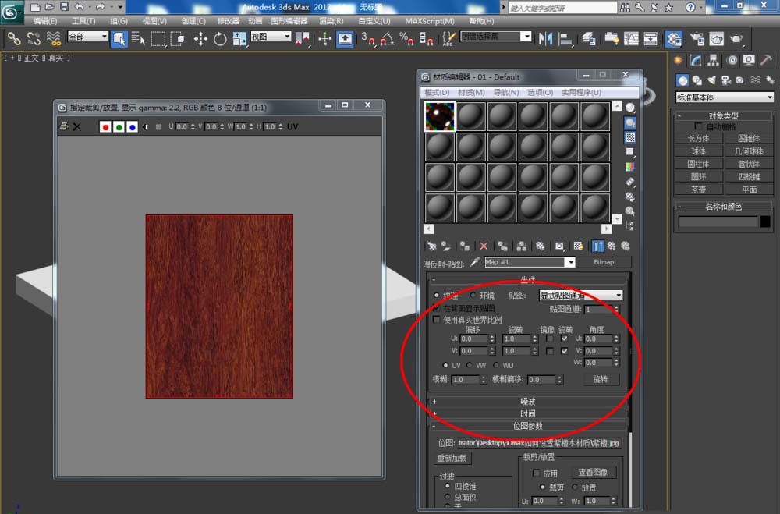
Task: Click the 重新加载 button
Action: (x=452, y=459)
